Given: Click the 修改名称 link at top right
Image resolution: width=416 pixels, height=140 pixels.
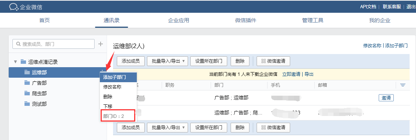Looking at the screenshot, I should click(x=373, y=45).
